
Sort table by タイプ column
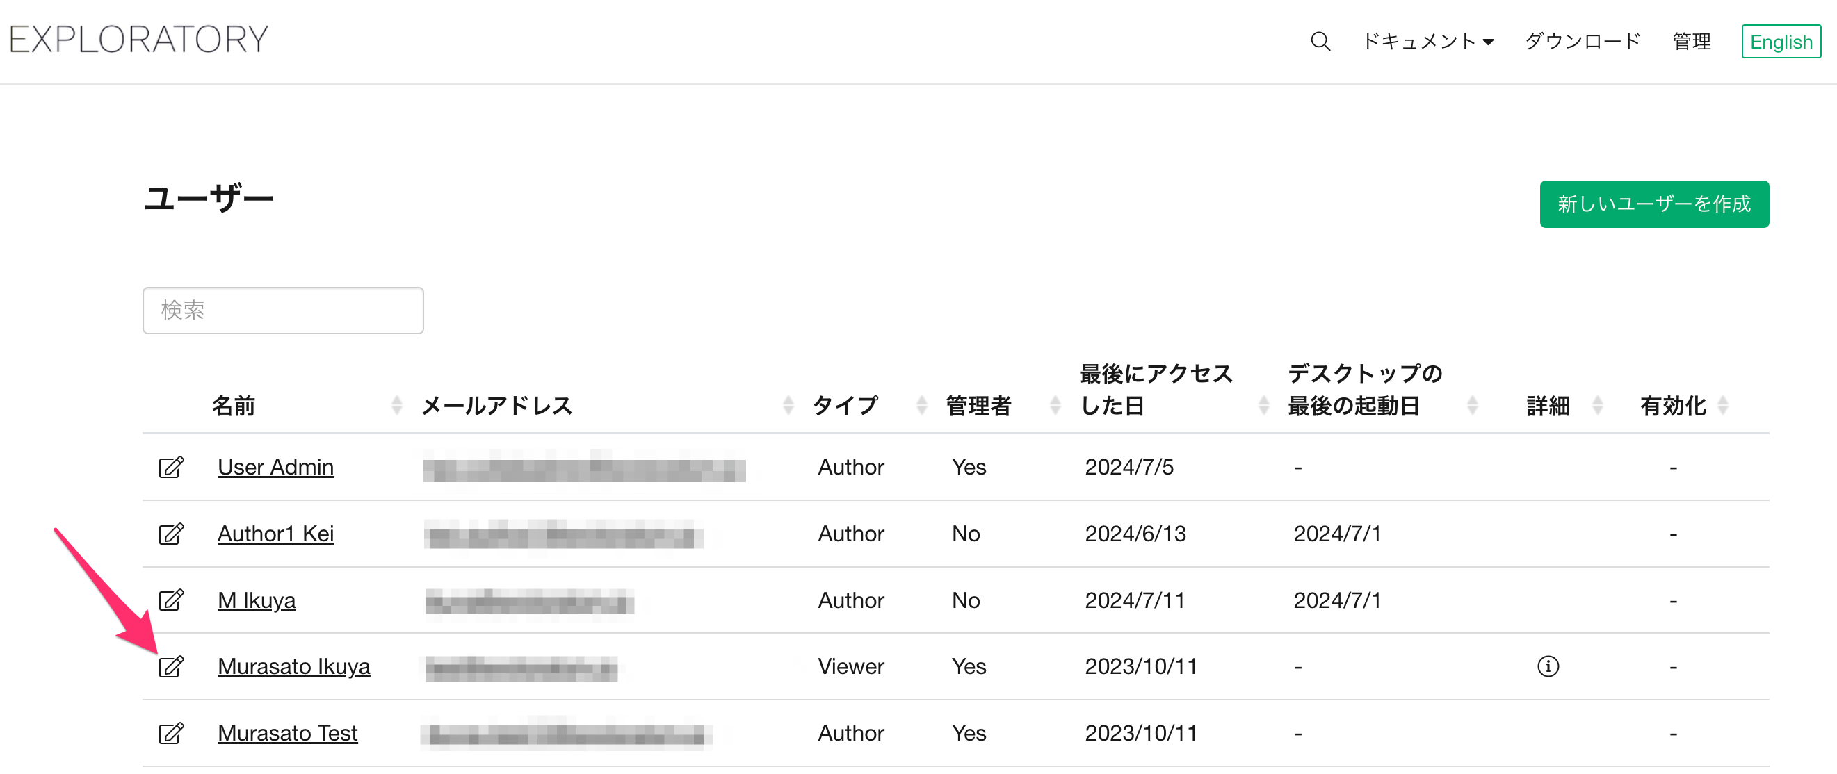tap(921, 406)
